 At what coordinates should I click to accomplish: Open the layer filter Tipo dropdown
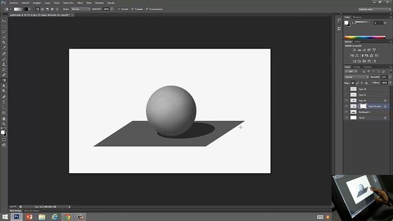[x=351, y=72]
